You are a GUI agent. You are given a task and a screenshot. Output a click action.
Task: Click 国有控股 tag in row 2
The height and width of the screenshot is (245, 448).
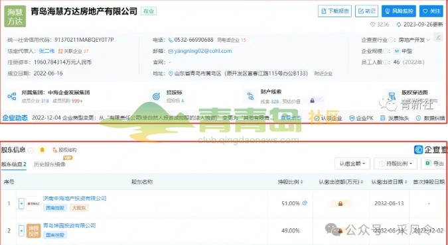[x=55, y=235]
